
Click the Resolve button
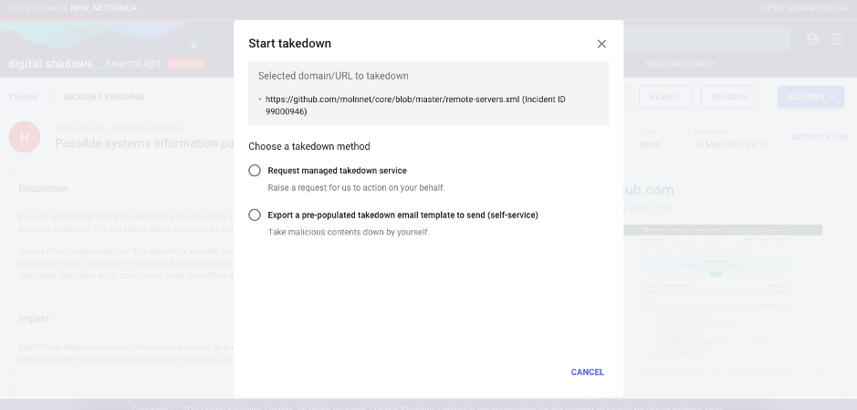click(x=728, y=97)
